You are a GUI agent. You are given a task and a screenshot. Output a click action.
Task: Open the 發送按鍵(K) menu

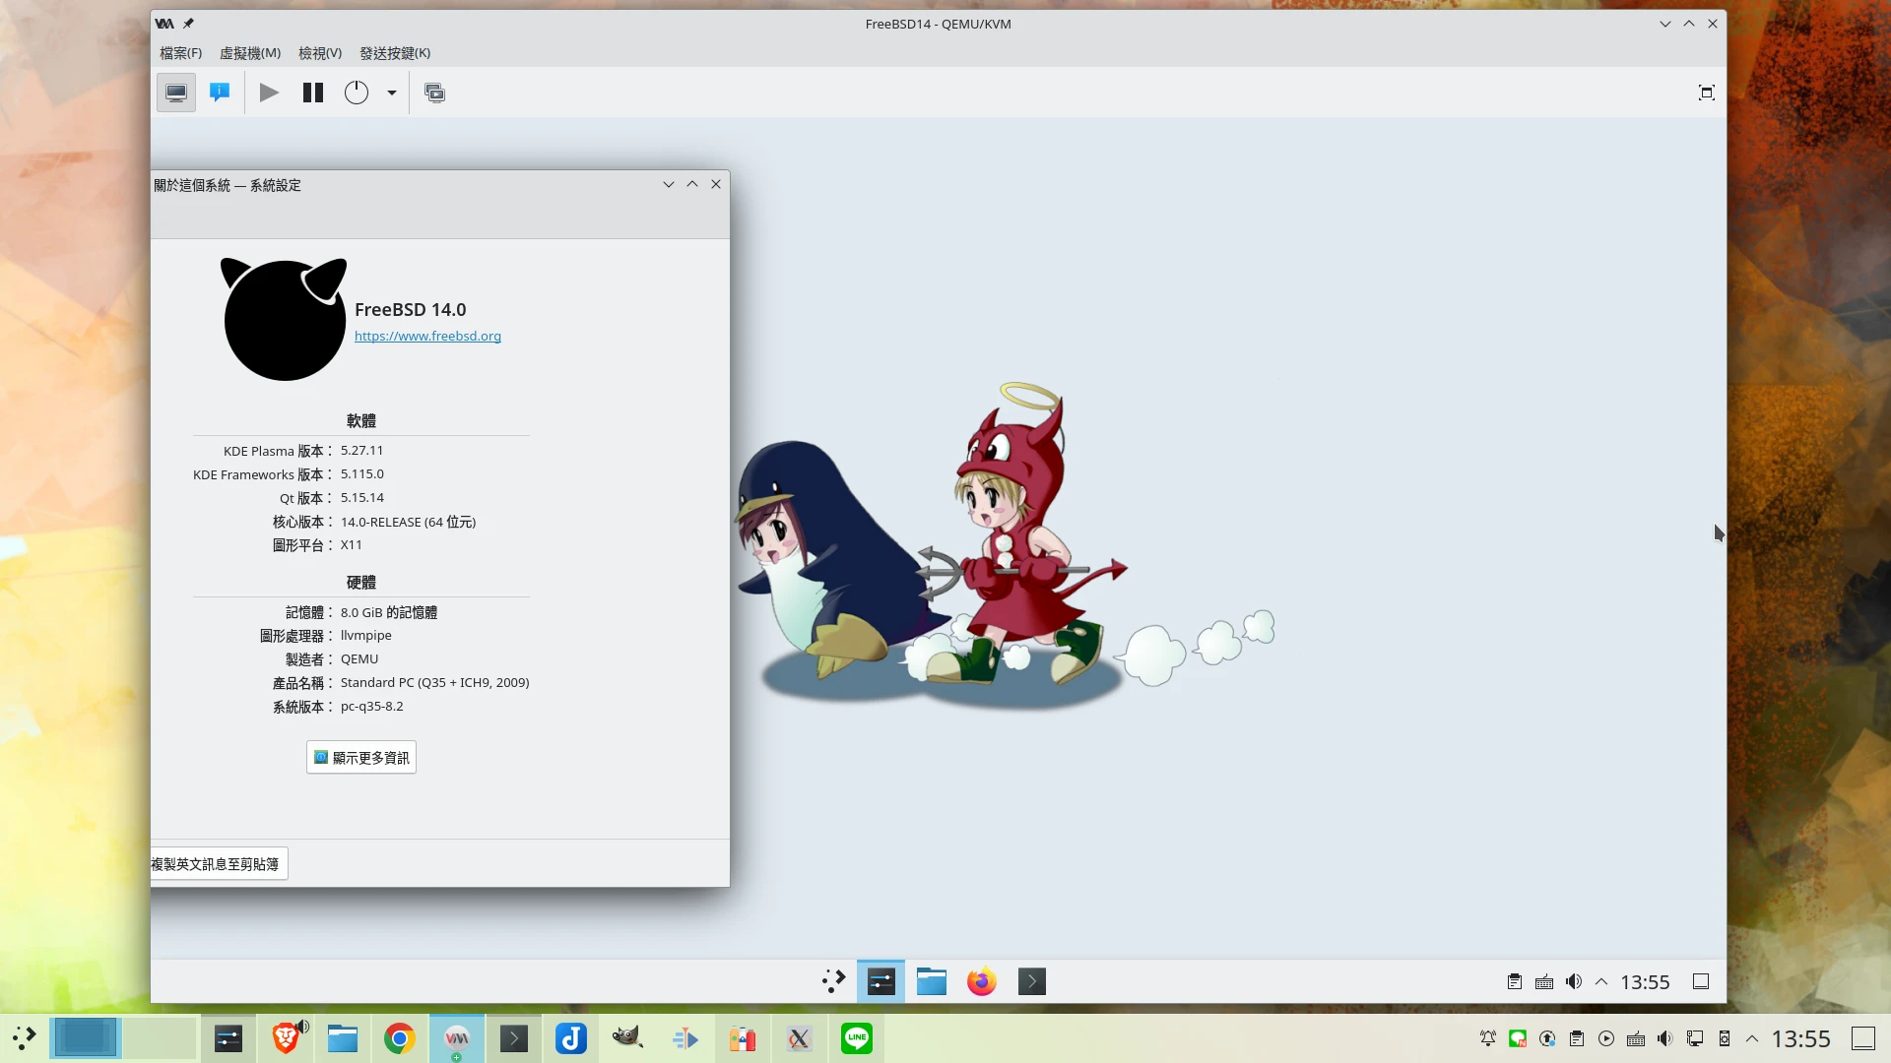click(395, 53)
